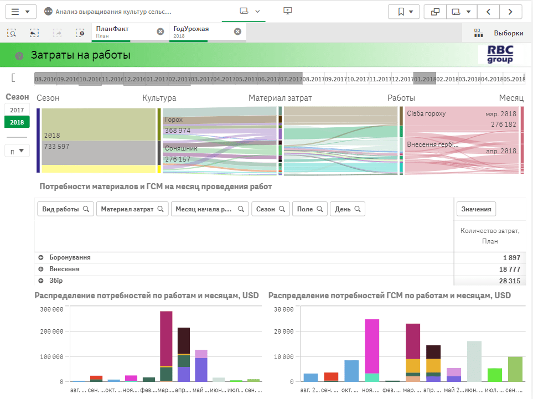Open the dropdown below the season filter
Screen dimensions: 533x399
tap(17, 151)
